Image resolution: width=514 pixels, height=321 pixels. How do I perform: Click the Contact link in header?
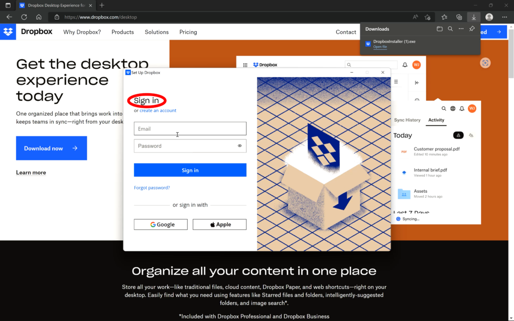tap(346, 32)
